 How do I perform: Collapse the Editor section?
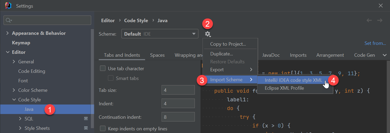[x=7, y=52]
